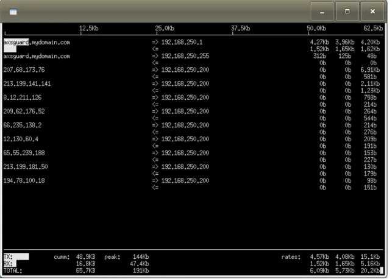
Task: Click cumulative RX value 16.8KB
Action: click(86, 264)
